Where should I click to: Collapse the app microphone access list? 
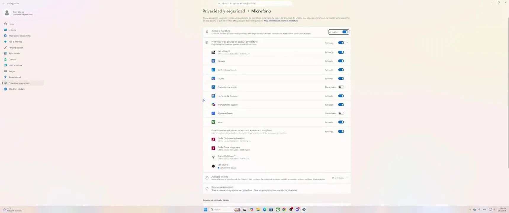(347, 43)
